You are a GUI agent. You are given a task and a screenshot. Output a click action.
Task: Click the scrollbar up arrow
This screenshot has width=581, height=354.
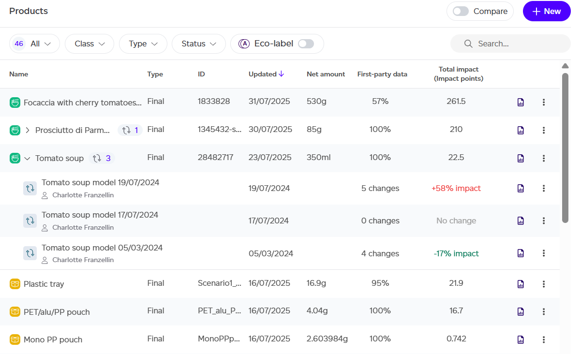click(x=565, y=66)
